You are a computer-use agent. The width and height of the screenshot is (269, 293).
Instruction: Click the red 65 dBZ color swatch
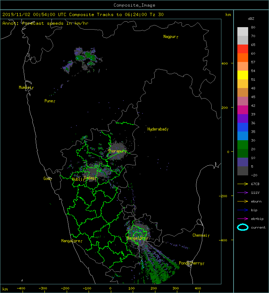click(x=243, y=49)
